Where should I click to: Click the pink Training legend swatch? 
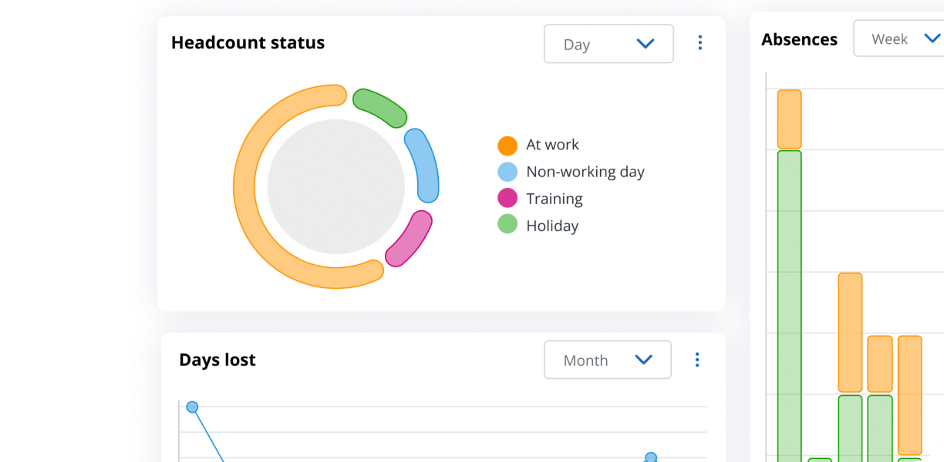(507, 198)
